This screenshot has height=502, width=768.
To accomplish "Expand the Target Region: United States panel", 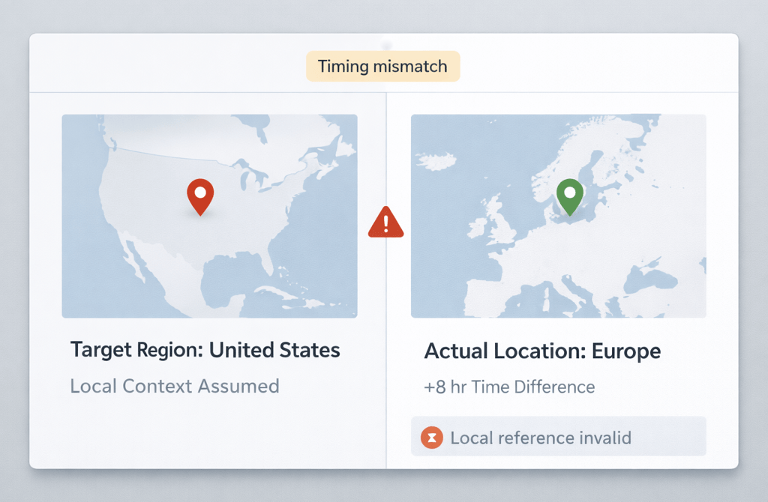I will click(x=205, y=350).
